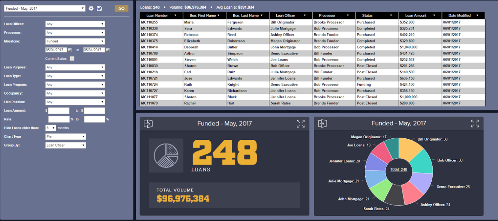
Task: Expand the pie chart card to fullscreen
Action: pyautogui.click(x=475, y=123)
